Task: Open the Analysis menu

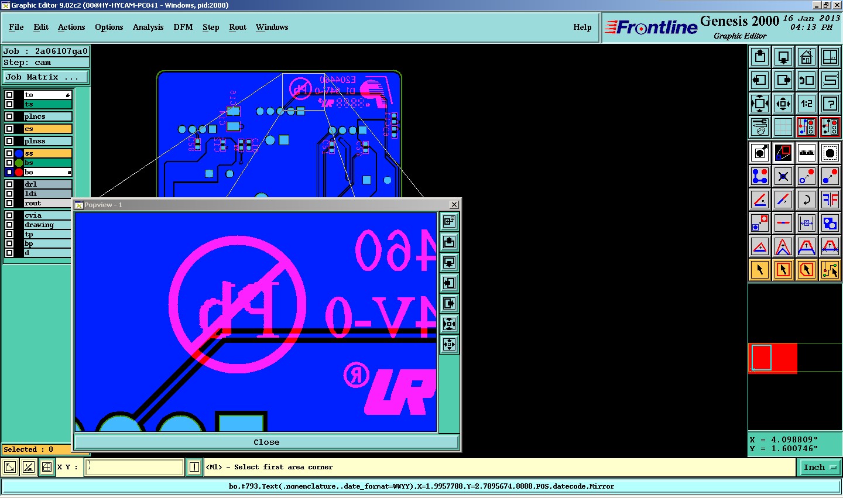Action: pos(148,27)
